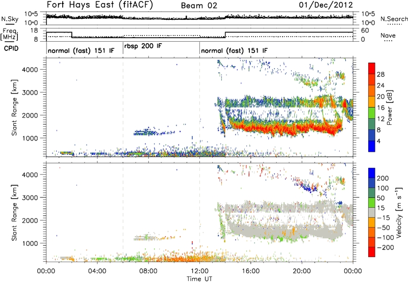Click the '08:00' time axis tick
This screenshot has width=408, height=282.
point(148,271)
